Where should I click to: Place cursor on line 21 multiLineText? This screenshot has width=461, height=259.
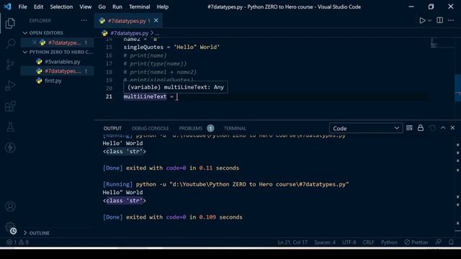[x=145, y=96]
